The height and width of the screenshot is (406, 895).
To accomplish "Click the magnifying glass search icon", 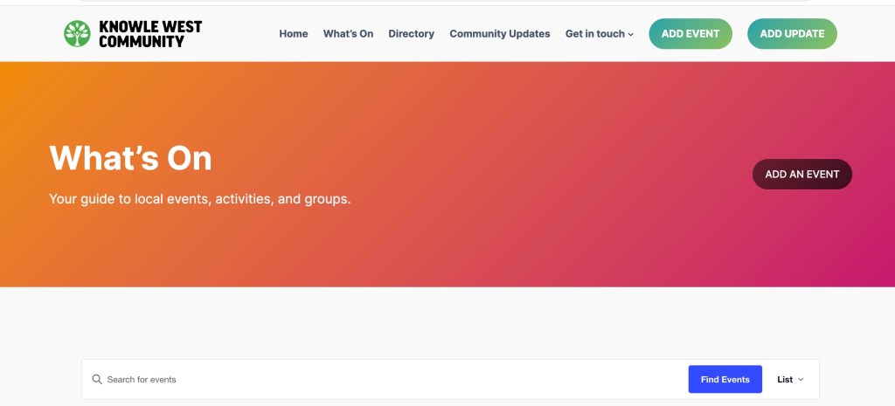I will [x=97, y=380].
